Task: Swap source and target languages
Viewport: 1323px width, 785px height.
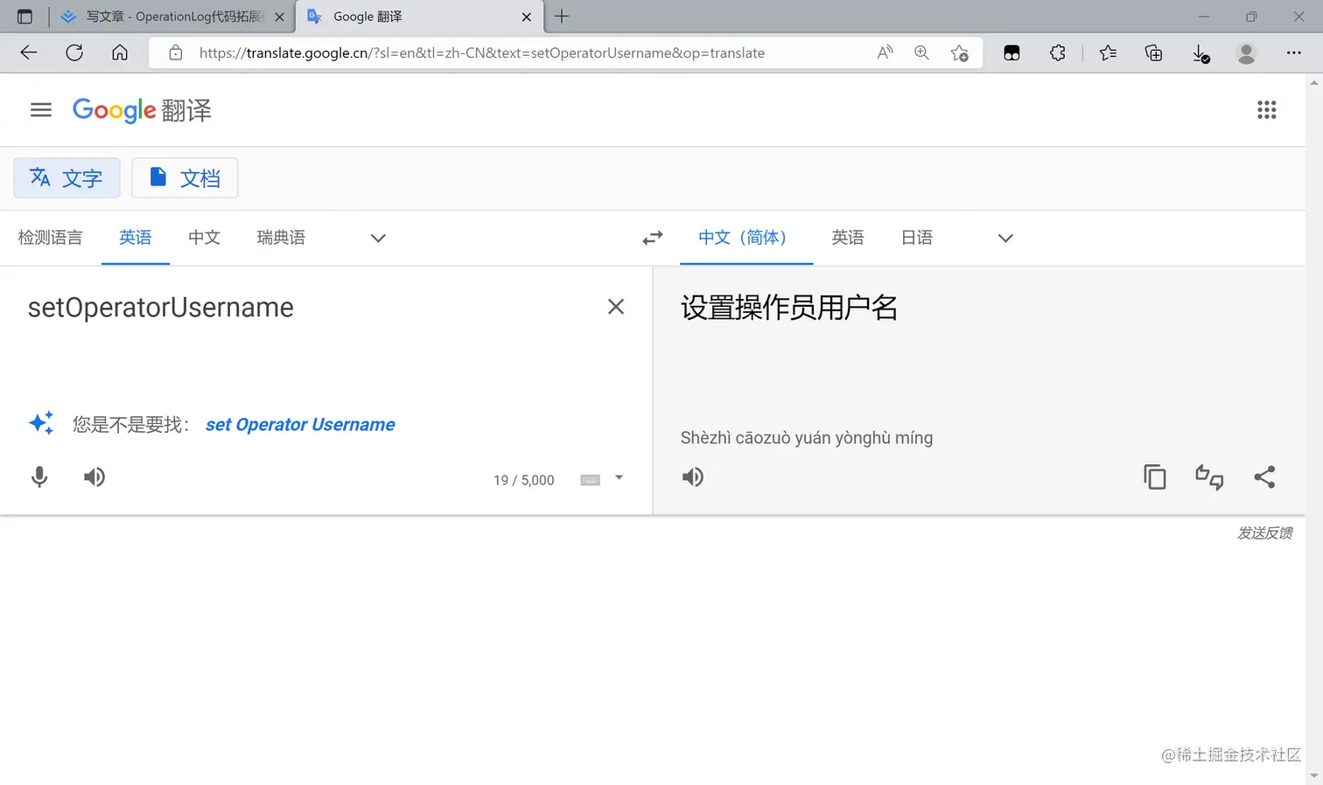Action: [653, 238]
